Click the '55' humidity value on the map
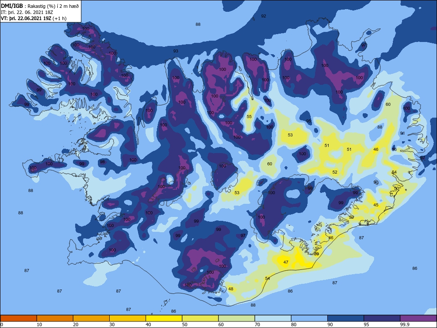This screenshot has height=328, width=437. pos(249,116)
